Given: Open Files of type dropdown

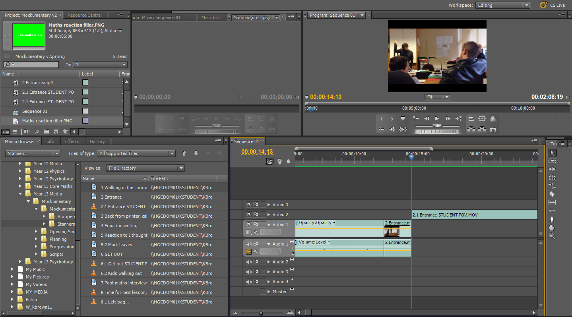Looking at the screenshot, I should [x=136, y=153].
